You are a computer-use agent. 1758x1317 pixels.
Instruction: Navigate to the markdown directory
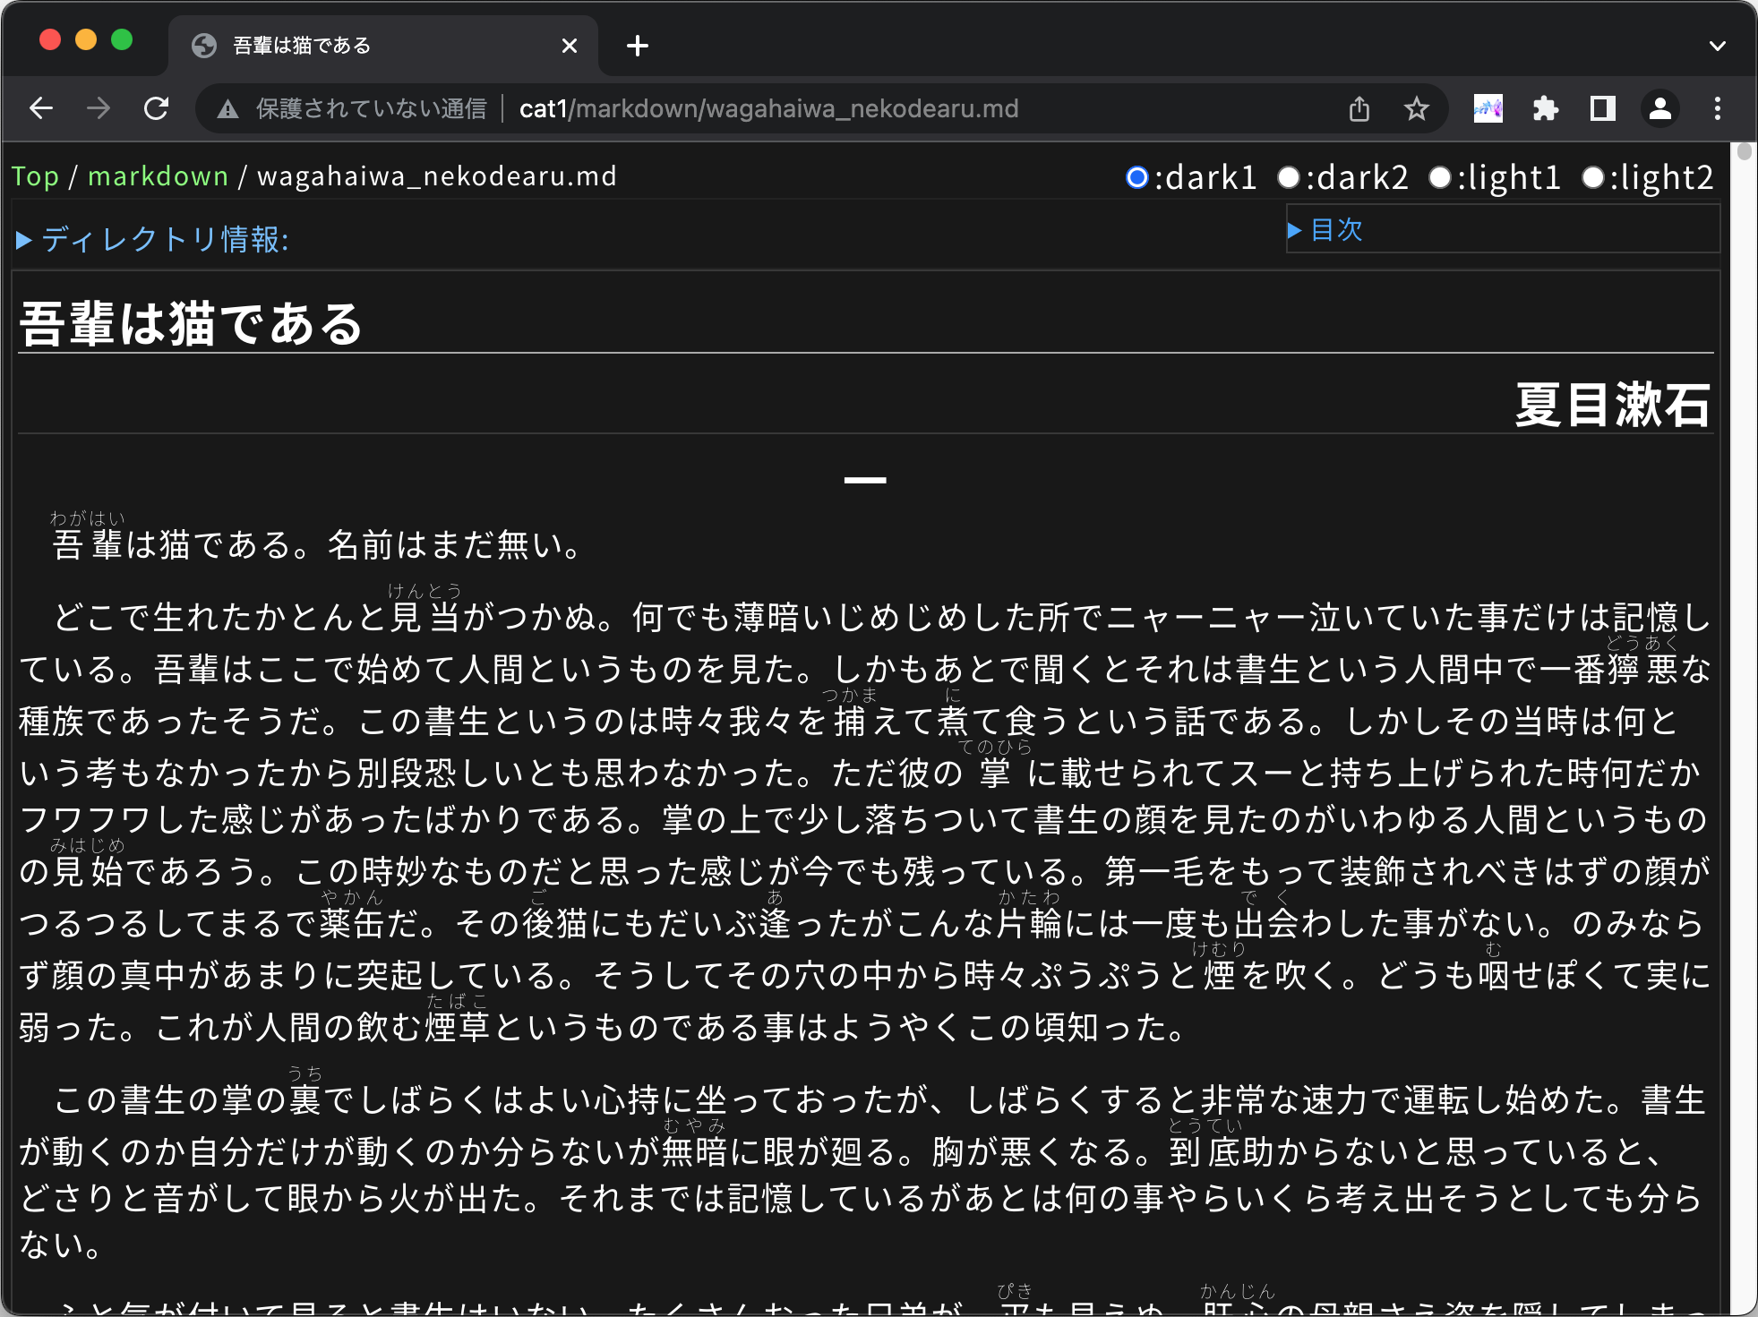pos(157,175)
